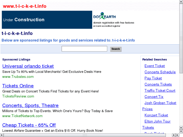The height and width of the screenshot is (137, 183).
Task: Click the vertical scrollbar thumb
Action: (x=181, y=38)
